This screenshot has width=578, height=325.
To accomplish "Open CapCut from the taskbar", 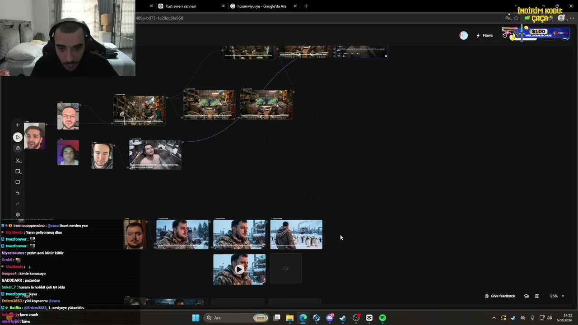I will point(369,318).
